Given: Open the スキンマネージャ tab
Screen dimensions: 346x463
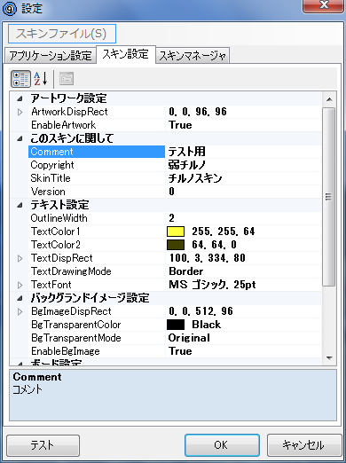Looking at the screenshot, I should click(x=193, y=55).
